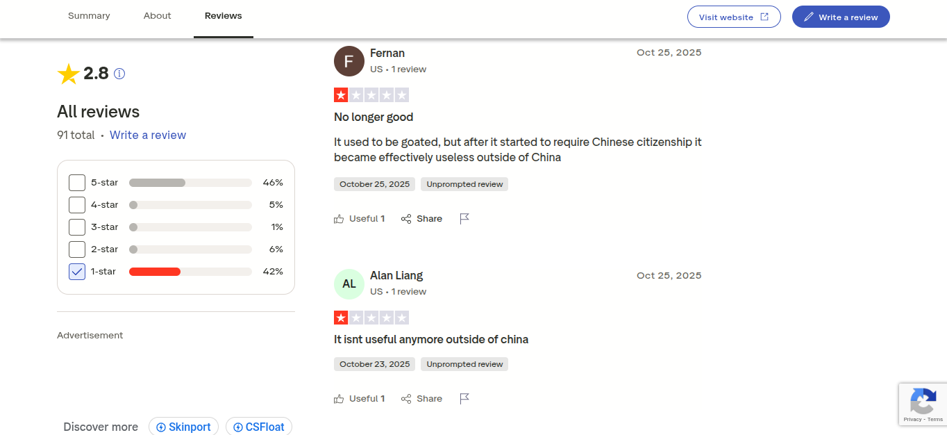Click the red 1-star rating bar
Image resolution: width=947 pixels, height=435 pixels.
click(x=155, y=272)
